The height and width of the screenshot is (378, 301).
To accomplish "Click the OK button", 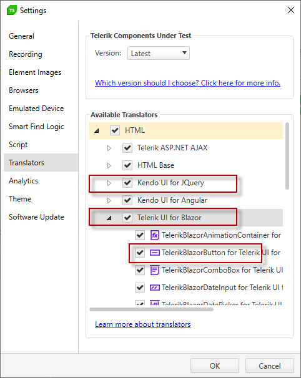I will 215,366.
